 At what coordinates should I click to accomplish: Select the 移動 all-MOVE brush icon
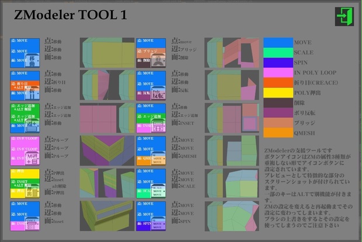click(25, 53)
